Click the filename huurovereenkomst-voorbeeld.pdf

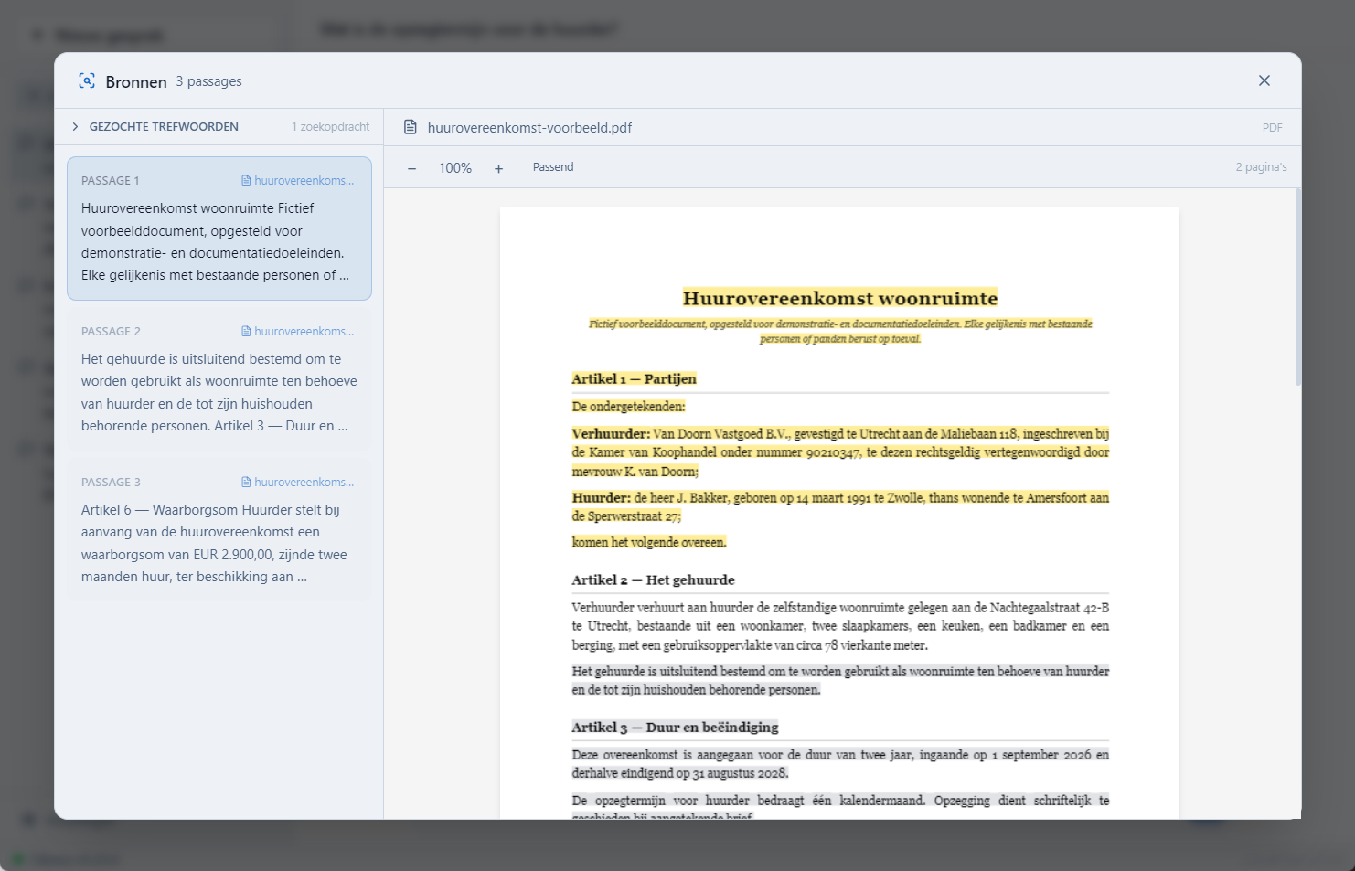[x=530, y=128]
